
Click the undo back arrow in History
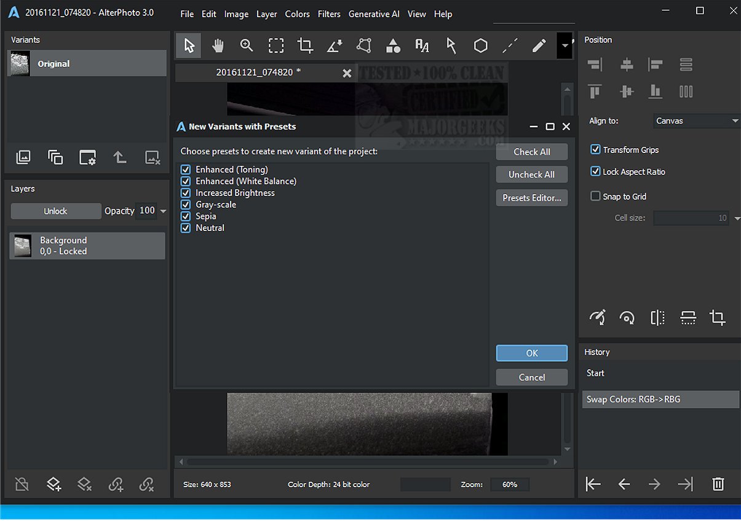click(x=624, y=484)
